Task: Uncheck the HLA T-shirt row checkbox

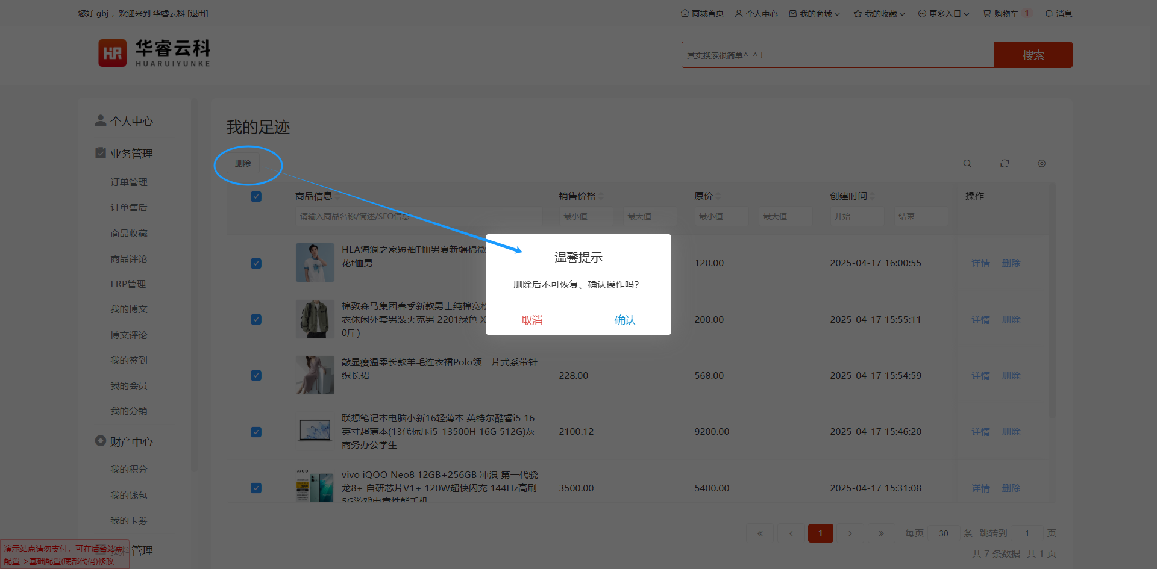Action: 256,263
